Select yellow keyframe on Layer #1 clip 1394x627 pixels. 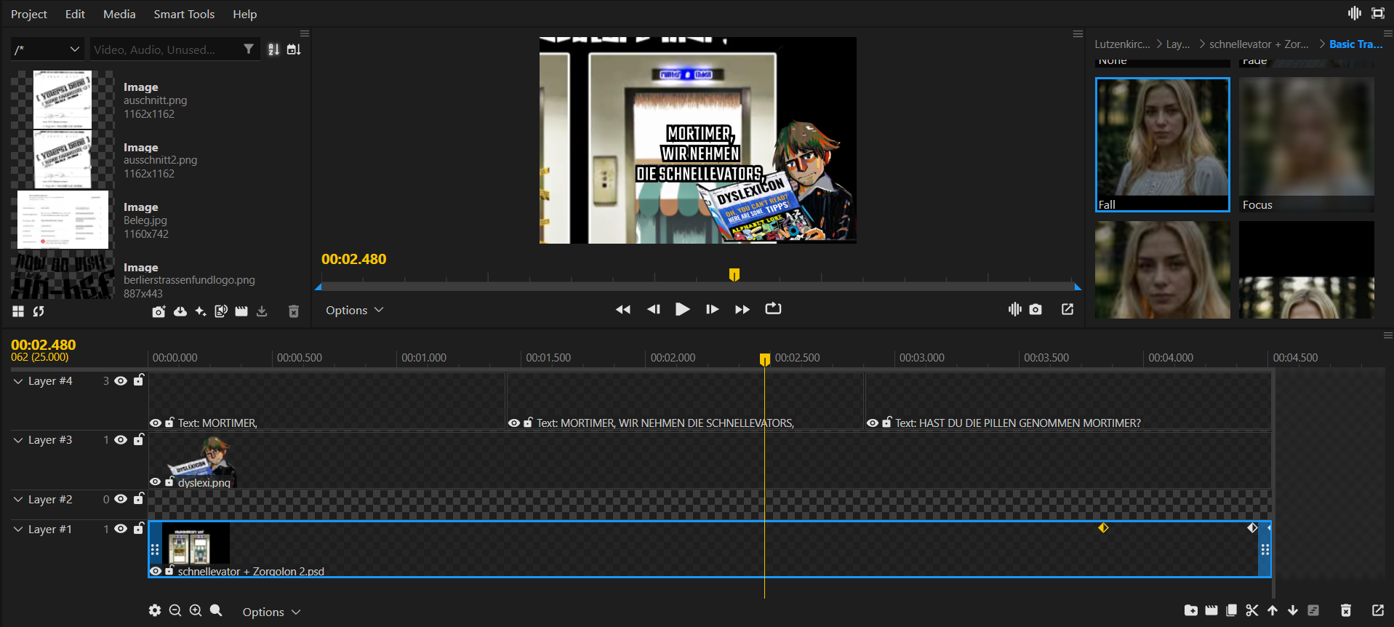[1103, 528]
